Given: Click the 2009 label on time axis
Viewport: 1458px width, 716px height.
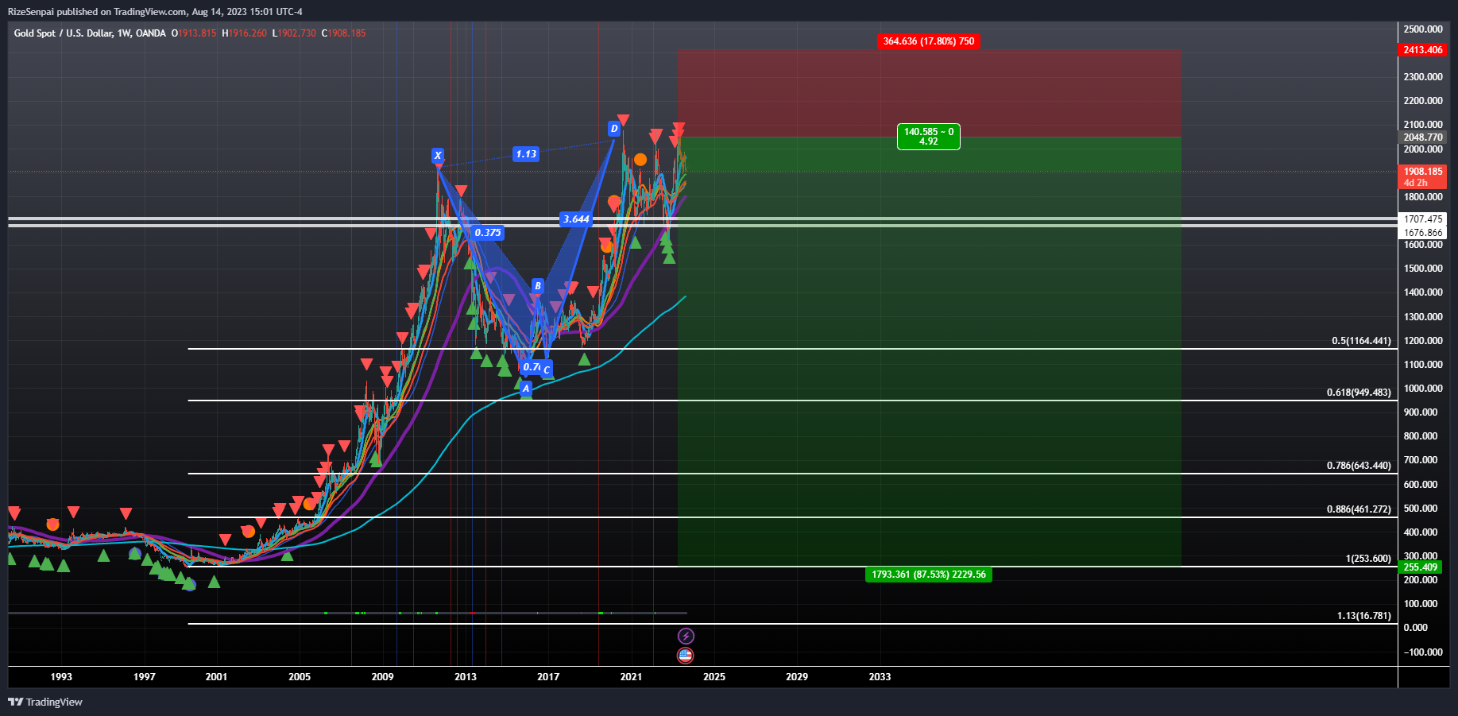Looking at the screenshot, I should (x=382, y=677).
